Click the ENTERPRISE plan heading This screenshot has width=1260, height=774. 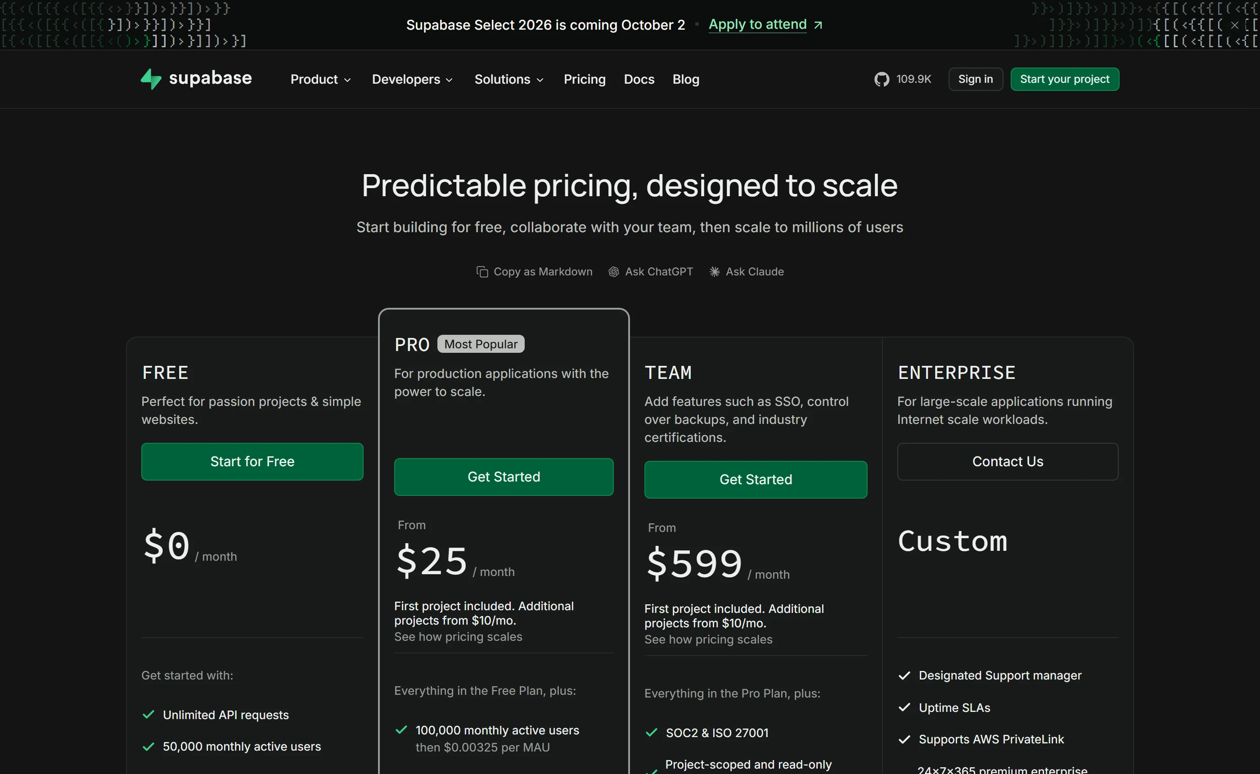pyautogui.click(x=957, y=373)
